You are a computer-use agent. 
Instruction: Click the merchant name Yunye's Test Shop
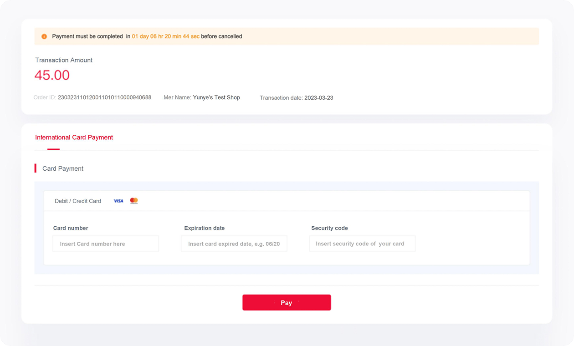[x=216, y=97]
